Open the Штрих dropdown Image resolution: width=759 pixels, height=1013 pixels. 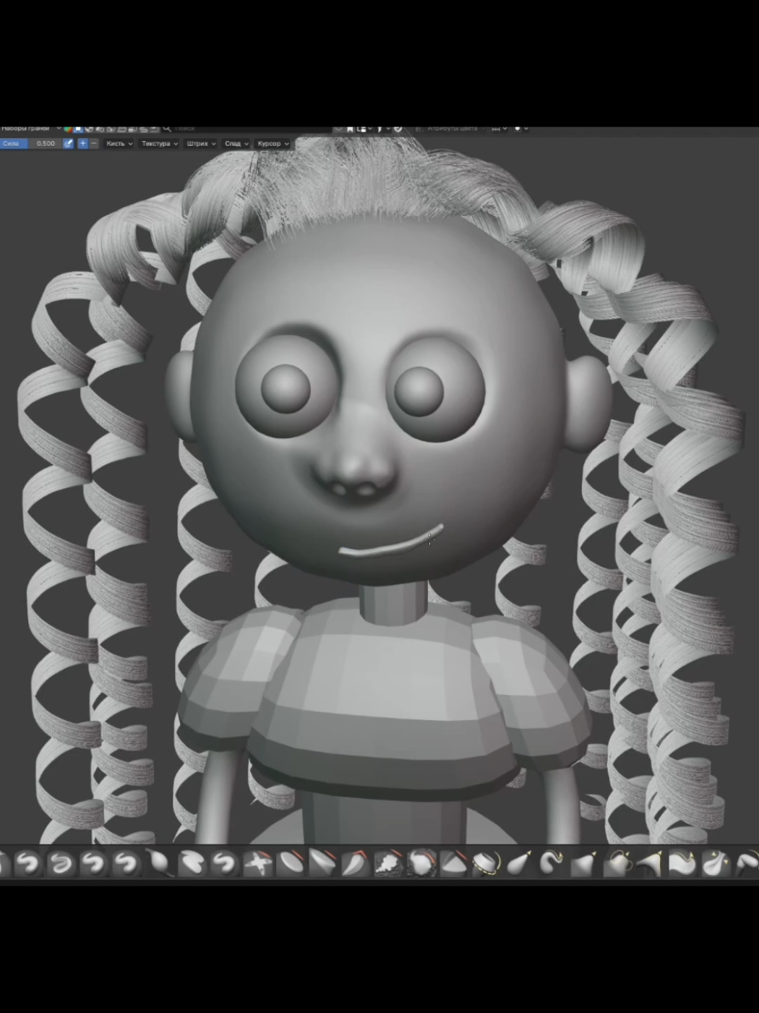201,143
